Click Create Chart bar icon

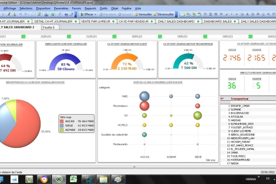pyautogui.click(x=226, y=15)
